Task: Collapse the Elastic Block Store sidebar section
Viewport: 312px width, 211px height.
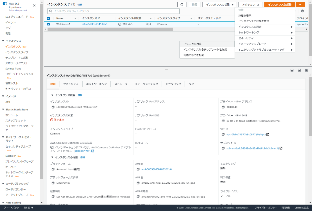Action: [3, 110]
